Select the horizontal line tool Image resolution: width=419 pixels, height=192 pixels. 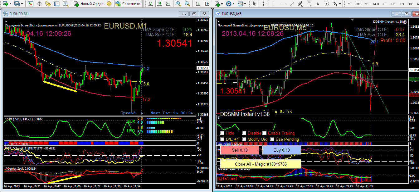(283, 4)
